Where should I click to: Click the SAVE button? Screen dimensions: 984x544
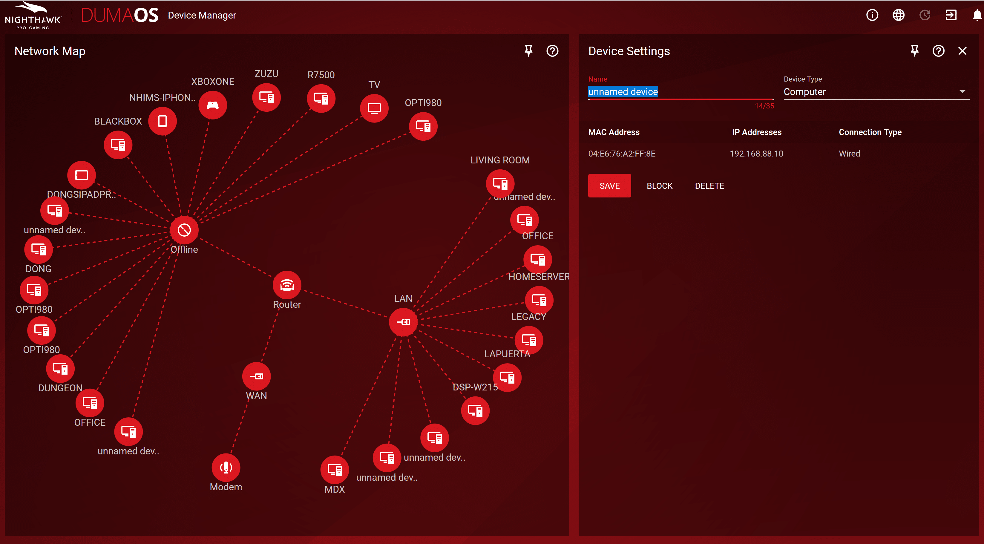click(609, 186)
